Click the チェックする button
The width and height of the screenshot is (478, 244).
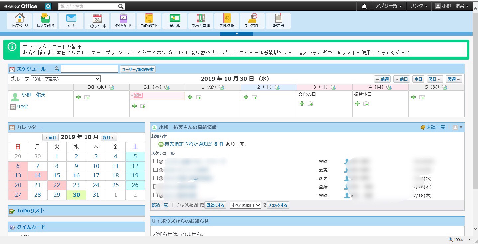coord(278,205)
